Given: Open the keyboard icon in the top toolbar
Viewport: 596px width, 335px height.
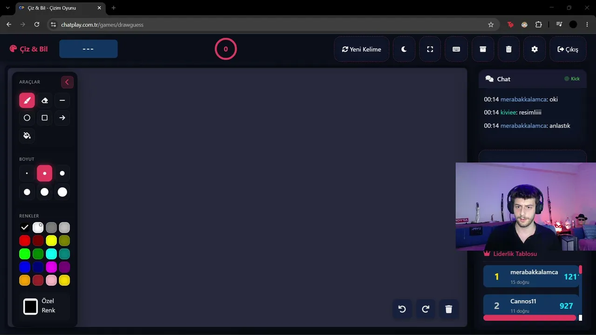Looking at the screenshot, I should click(x=456, y=49).
